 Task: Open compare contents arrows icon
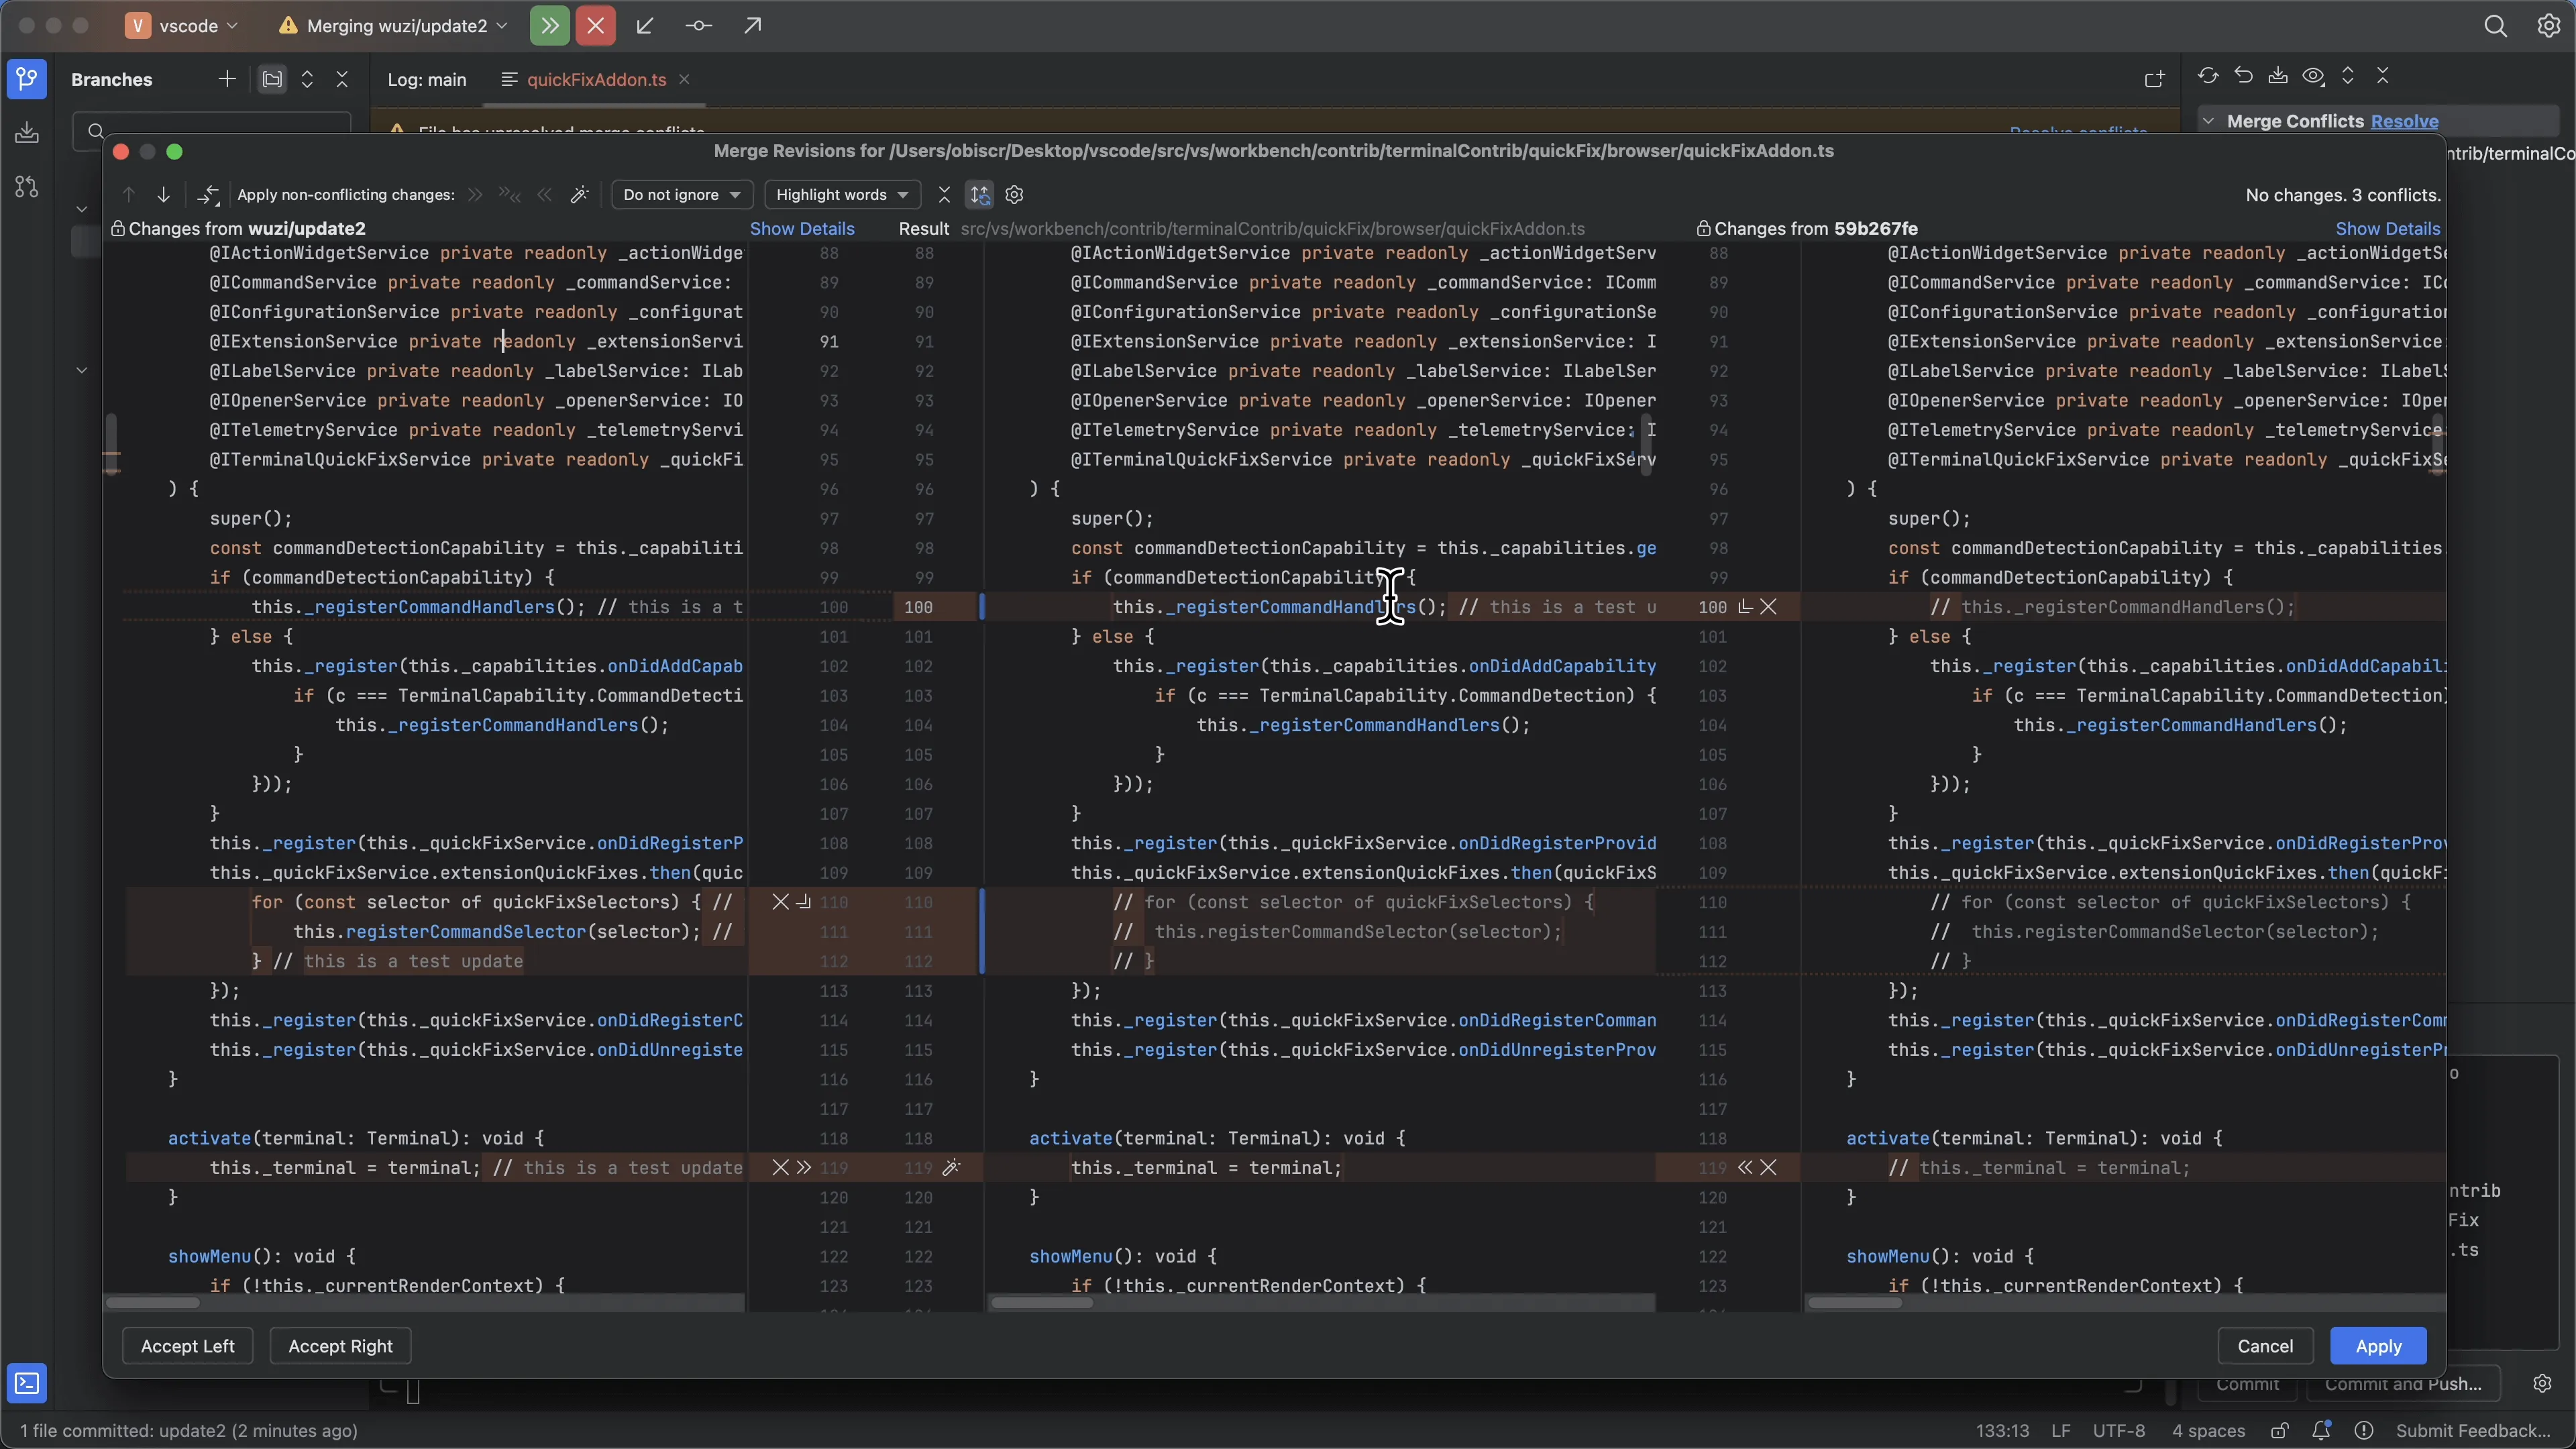click(208, 195)
